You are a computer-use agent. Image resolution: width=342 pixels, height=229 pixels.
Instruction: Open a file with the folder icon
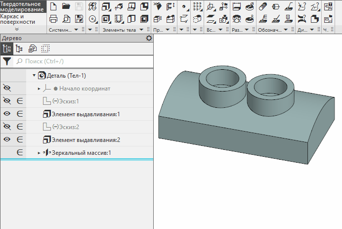pyautogui.click(x=66, y=6)
